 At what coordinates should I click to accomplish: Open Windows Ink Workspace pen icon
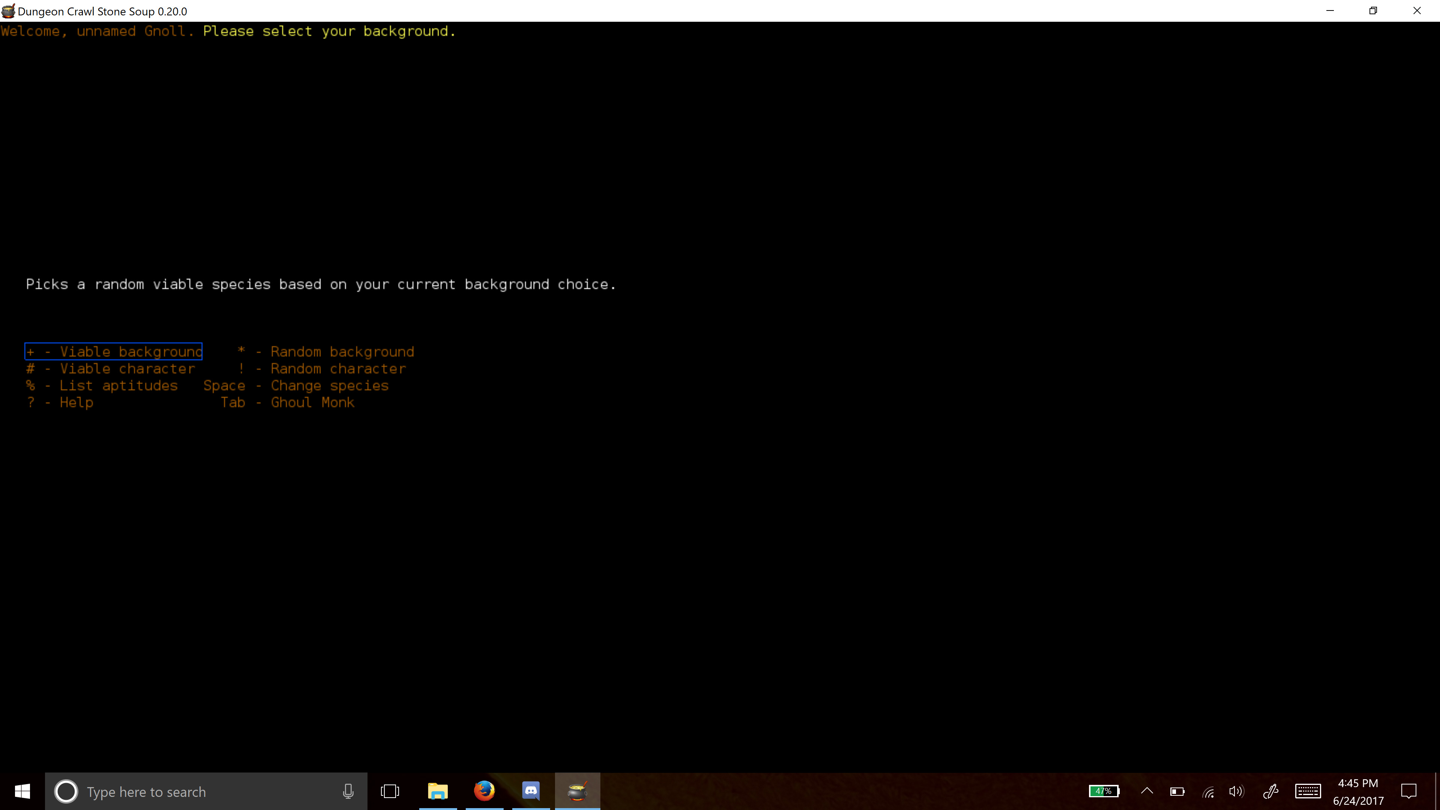click(1270, 792)
